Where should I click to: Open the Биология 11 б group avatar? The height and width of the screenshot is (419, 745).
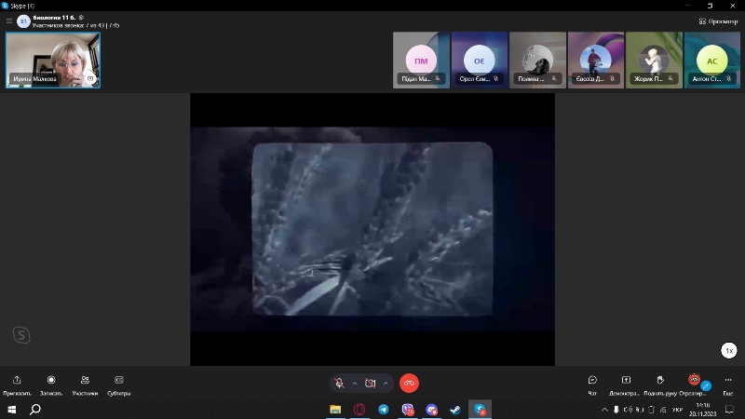[23, 20]
